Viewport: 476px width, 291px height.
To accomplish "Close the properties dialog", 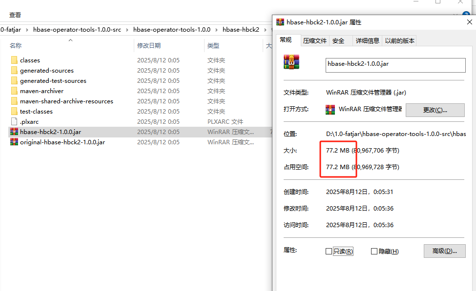I will [469, 22].
